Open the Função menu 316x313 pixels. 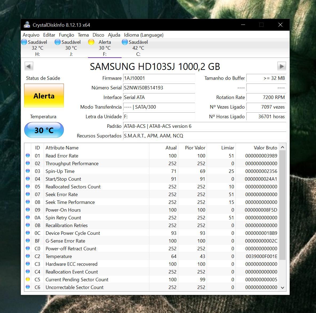point(66,35)
